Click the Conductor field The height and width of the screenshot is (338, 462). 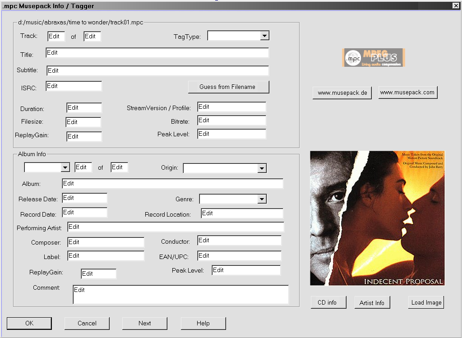(x=240, y=241)
